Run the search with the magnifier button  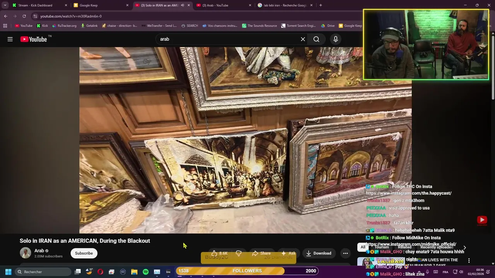pos(316,39)
